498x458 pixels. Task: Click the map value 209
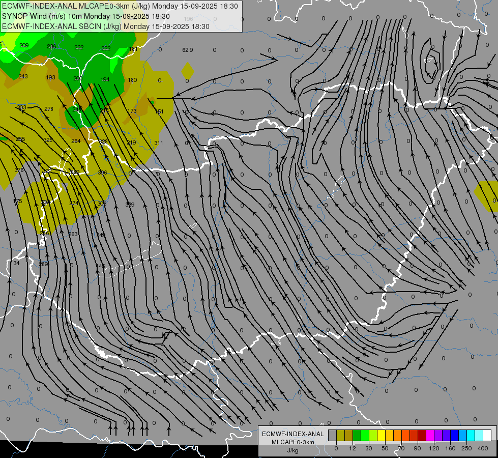(x=24, y=45)
